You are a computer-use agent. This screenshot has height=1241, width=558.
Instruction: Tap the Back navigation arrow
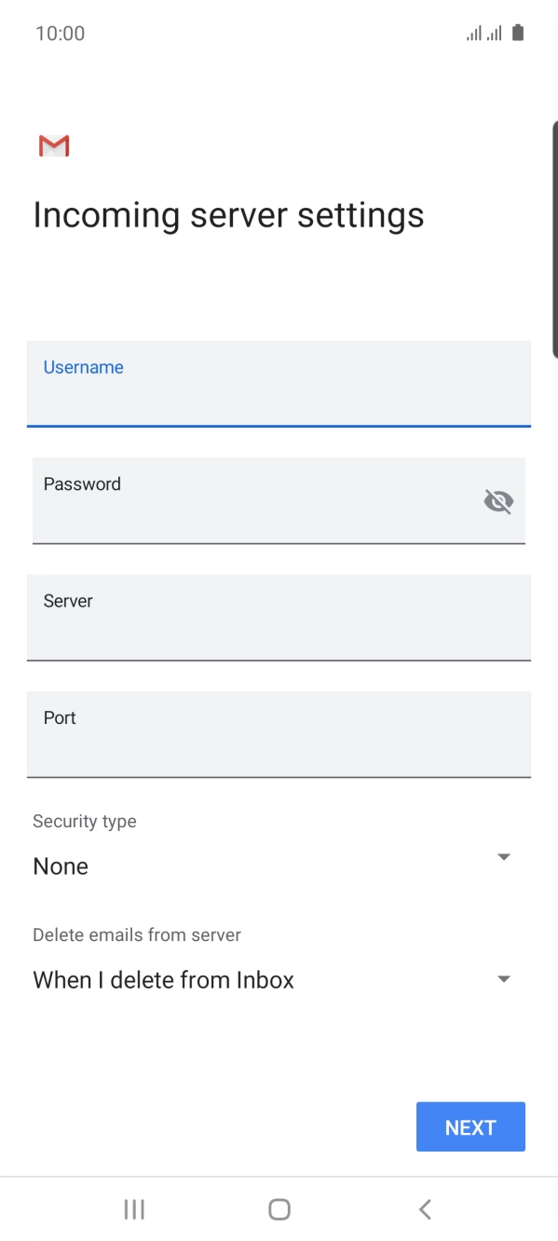click(x=424, y=1208)
